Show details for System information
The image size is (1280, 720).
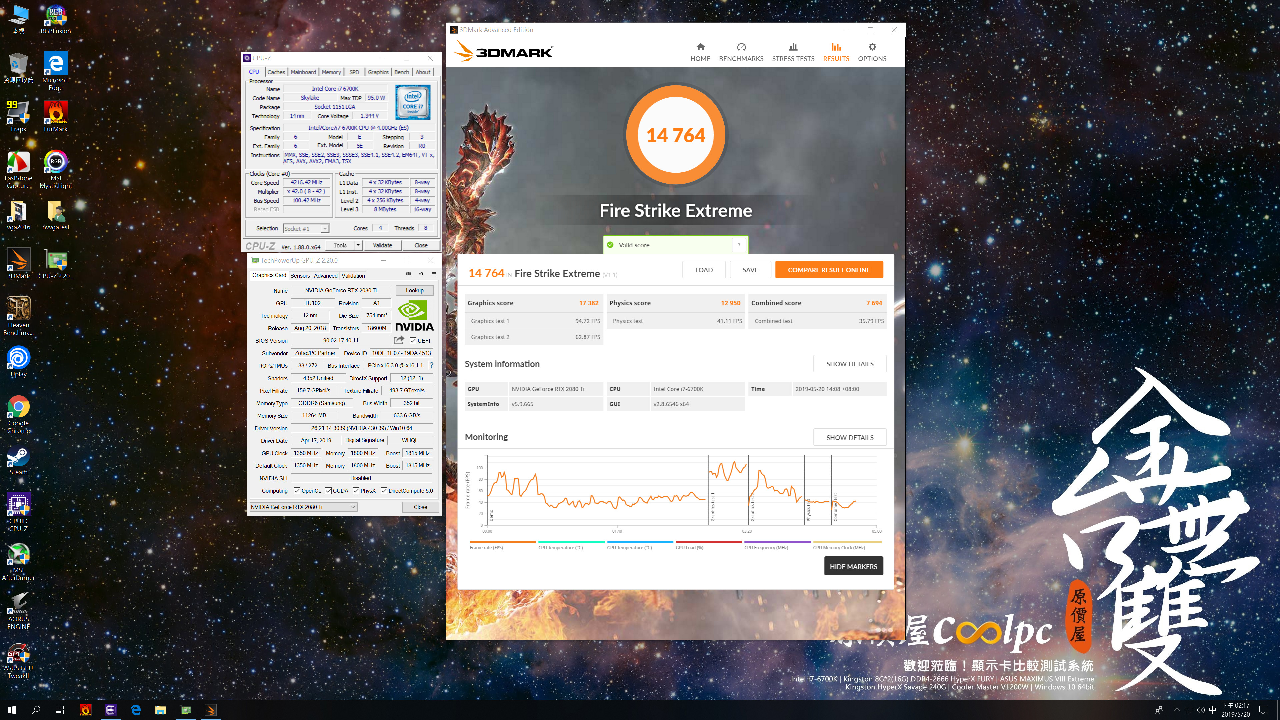pyautogui.click(x=850, y=364)
